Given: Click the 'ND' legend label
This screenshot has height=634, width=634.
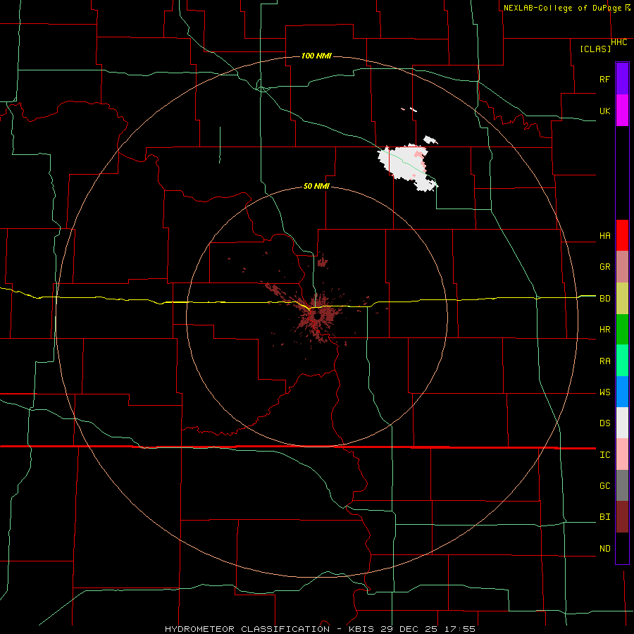Looking at the screenshot, I should [604, 549].
